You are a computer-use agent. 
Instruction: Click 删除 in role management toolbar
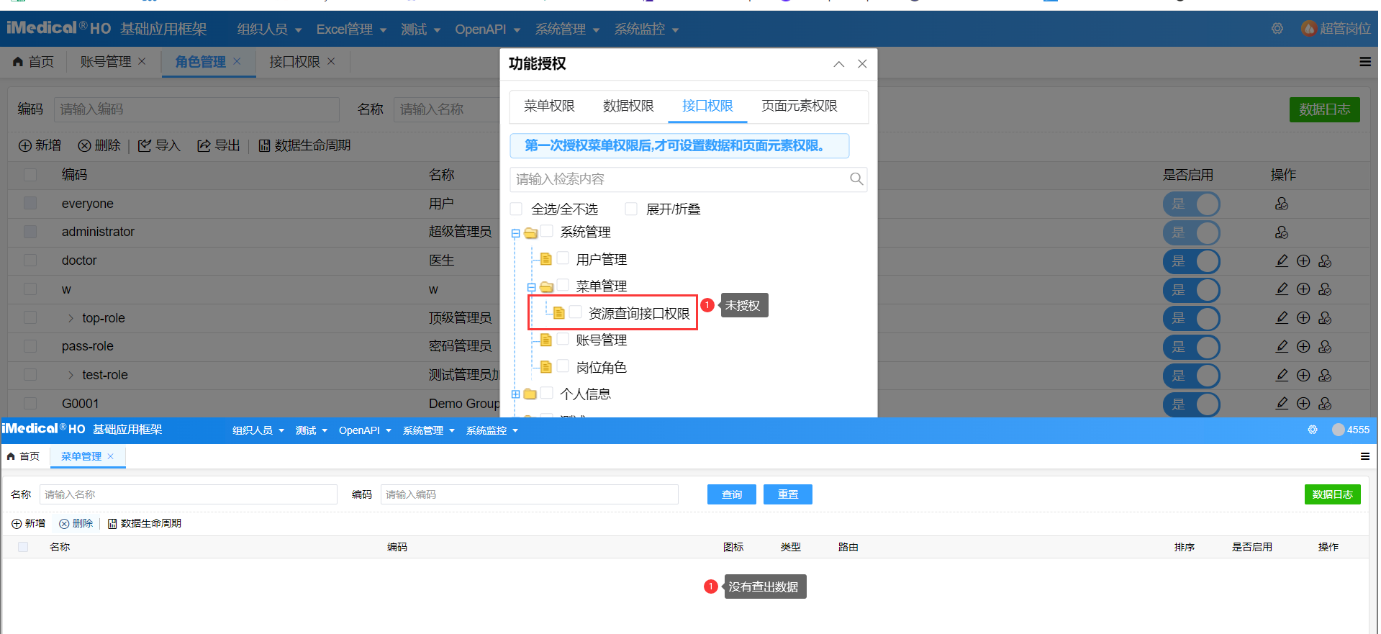[99, 145]
